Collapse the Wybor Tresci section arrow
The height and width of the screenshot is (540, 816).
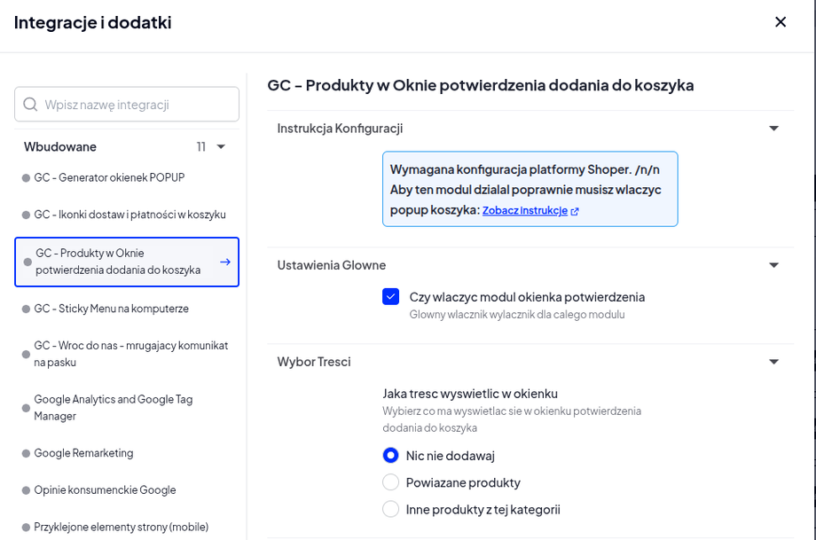pos(773,362)
